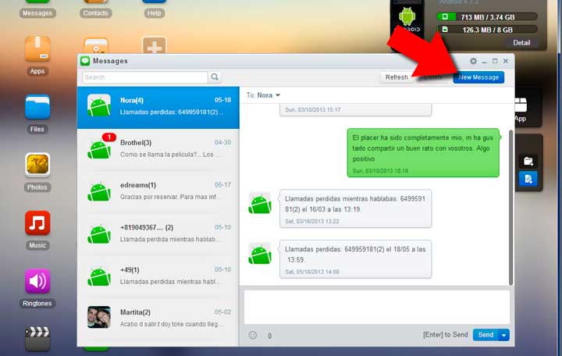Image resolution: width=562 pixels, height=356 pixels.
Task: Open the Files folder icon
Action: pos(37,107)
